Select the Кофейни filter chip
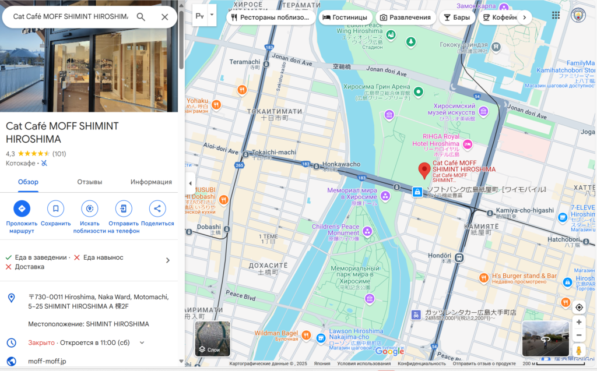The height and width of the screenshot is (371, 597). (499, 17)
